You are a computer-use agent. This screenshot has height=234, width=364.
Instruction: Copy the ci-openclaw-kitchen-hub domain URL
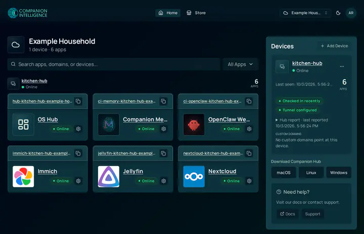click(x=249, y=101)
